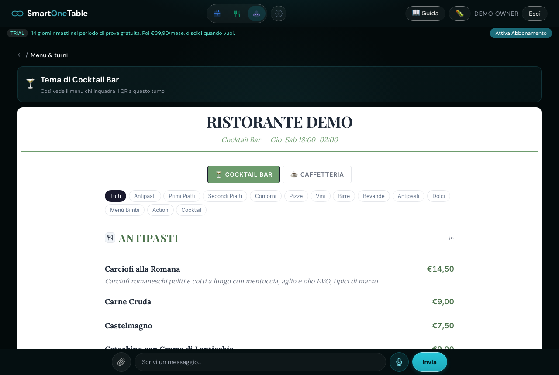Open settings gear icon
The width and height of the screenshot is (559, 375).
[x=279, y=14]
